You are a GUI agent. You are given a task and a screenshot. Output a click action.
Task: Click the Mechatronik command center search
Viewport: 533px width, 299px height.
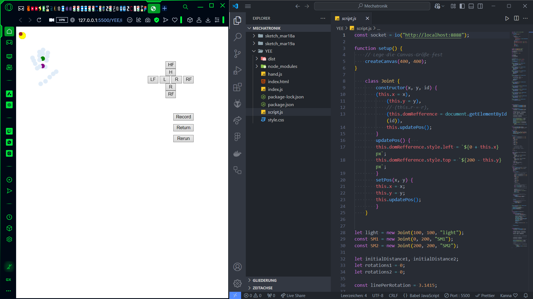pos(372,6)
